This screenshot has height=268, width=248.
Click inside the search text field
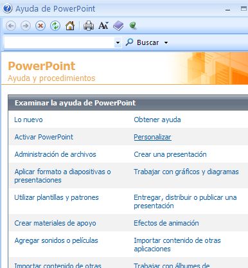[59, 42]
